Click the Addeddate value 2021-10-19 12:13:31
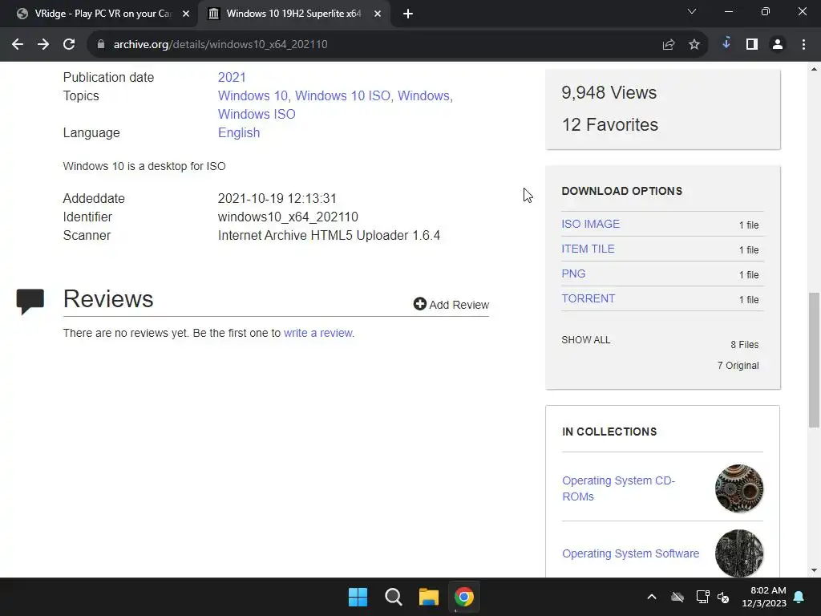Screen dimensions: 821x616 277,199
